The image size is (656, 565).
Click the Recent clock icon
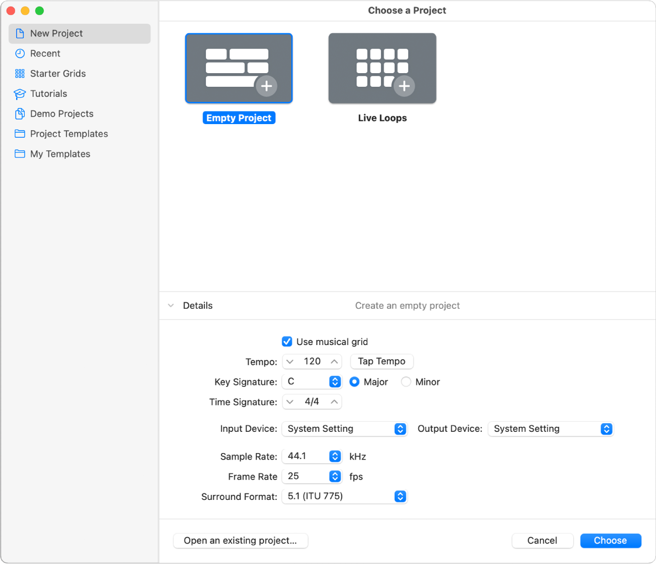click(20, 53)
